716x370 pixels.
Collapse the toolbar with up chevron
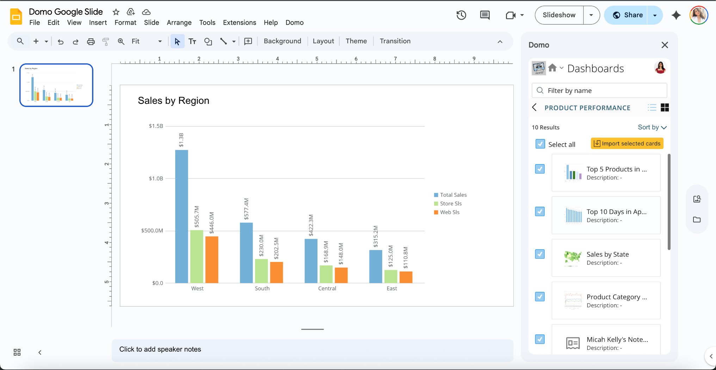pyautogui.click(x=500, y=42)
